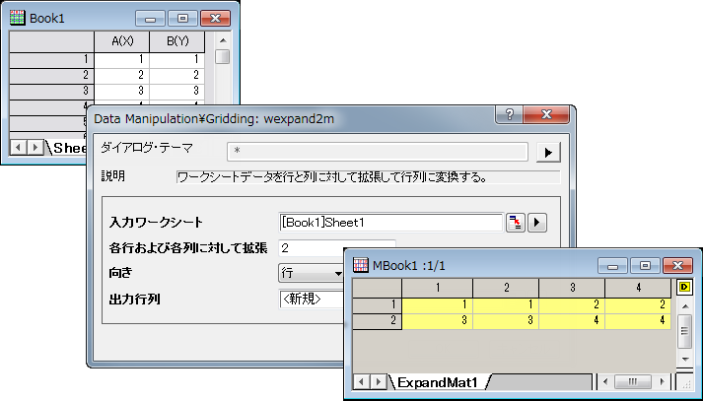The image size is (703, 401).
Task: Click matrix cell row 1 column 1
Action: coord(438,305)
